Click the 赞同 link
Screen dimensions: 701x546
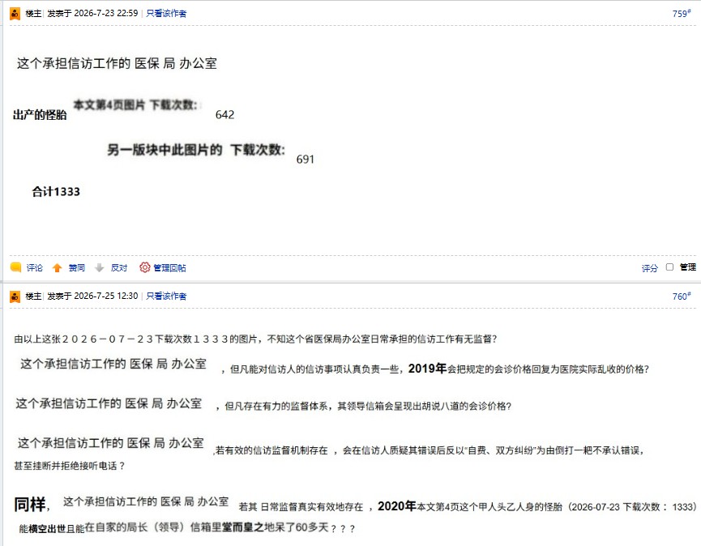pos(76,267)
